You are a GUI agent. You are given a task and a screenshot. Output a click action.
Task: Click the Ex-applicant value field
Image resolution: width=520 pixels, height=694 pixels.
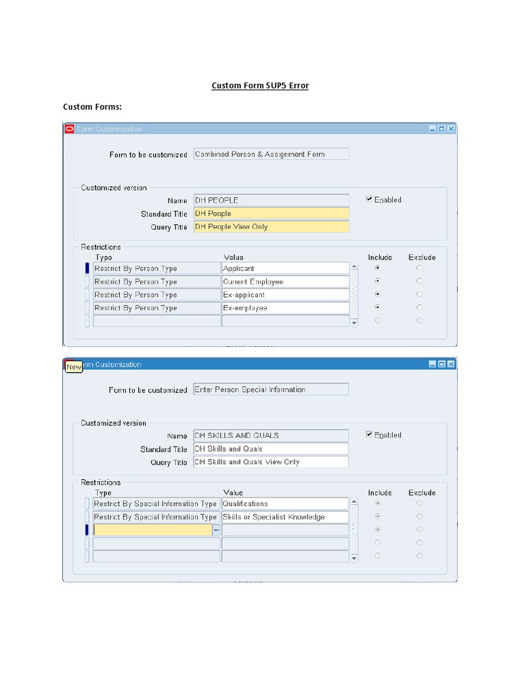point(285,295)
